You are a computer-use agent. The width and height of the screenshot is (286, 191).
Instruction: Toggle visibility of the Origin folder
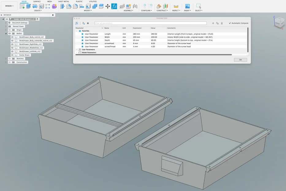pos(10,30)
